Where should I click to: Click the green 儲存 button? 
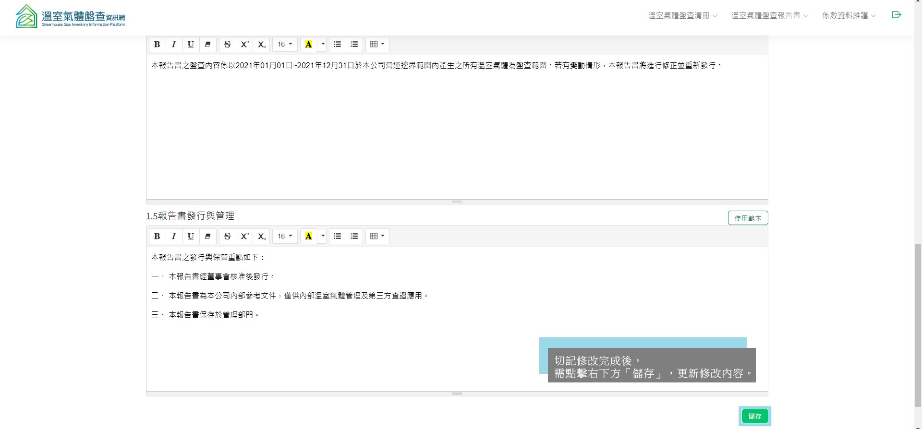(754, 416)
